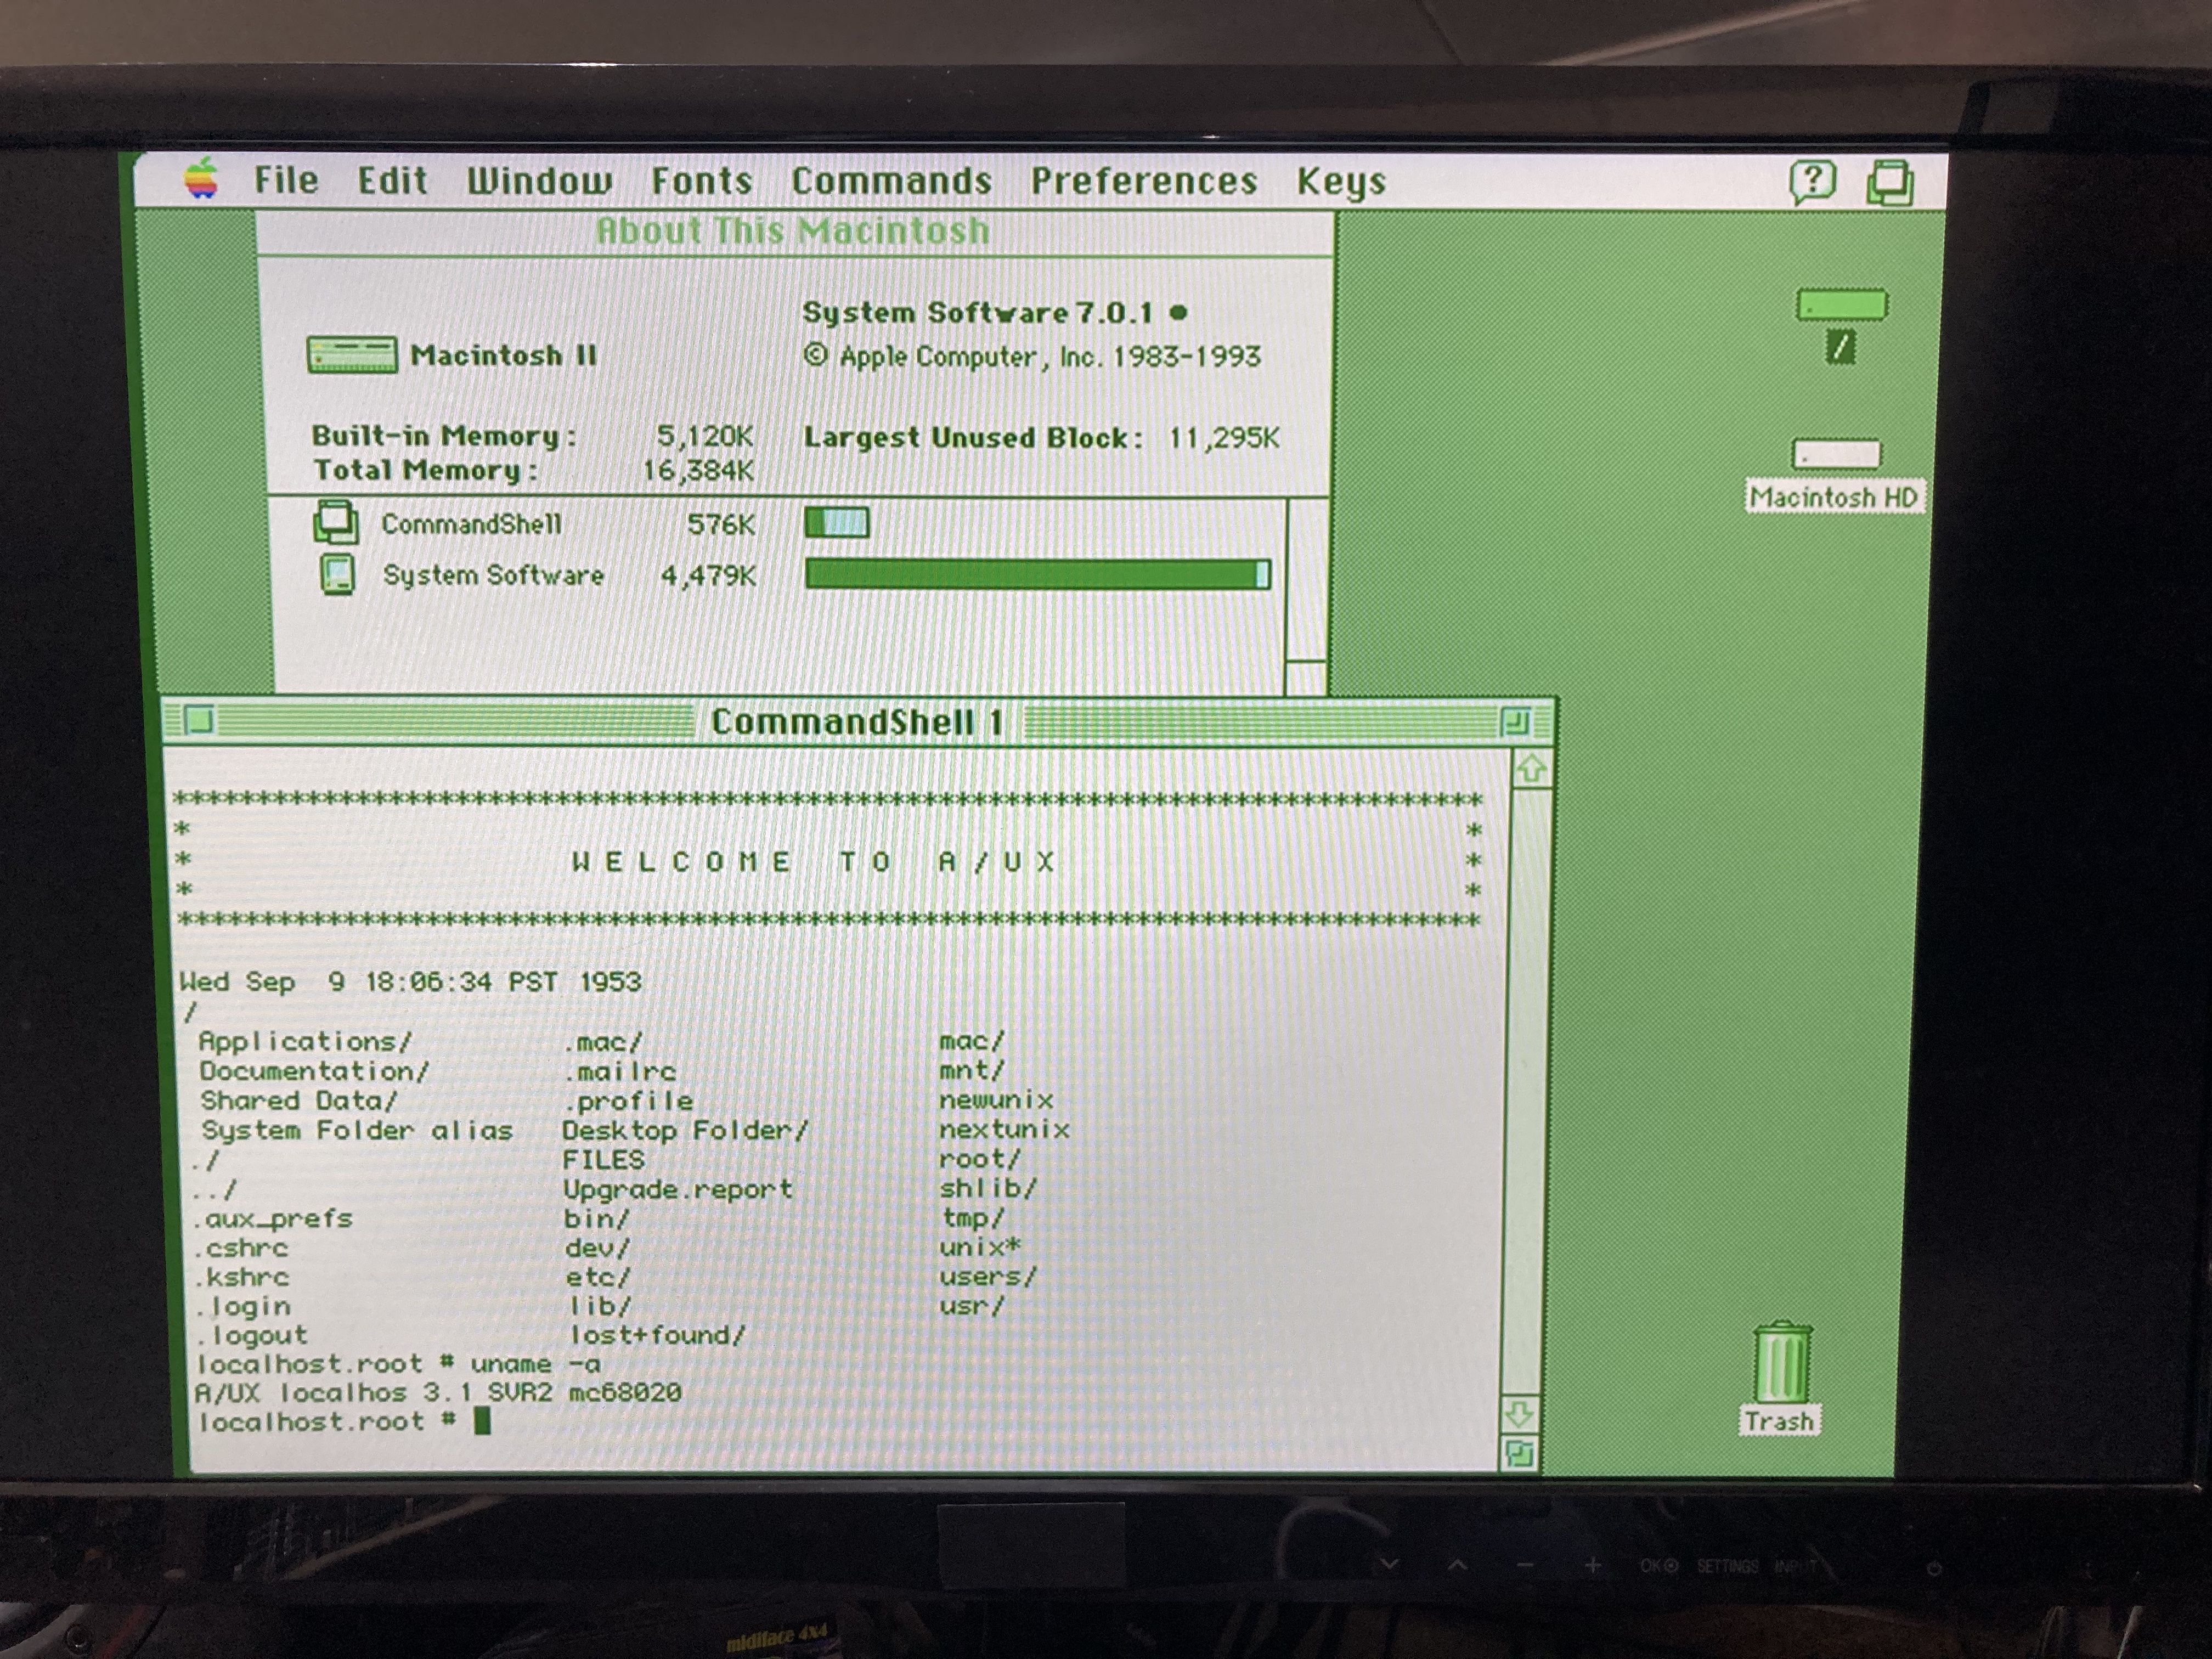Click the CommandShell application icon in memory list
2212x1659 pixels.
(335, 522)
